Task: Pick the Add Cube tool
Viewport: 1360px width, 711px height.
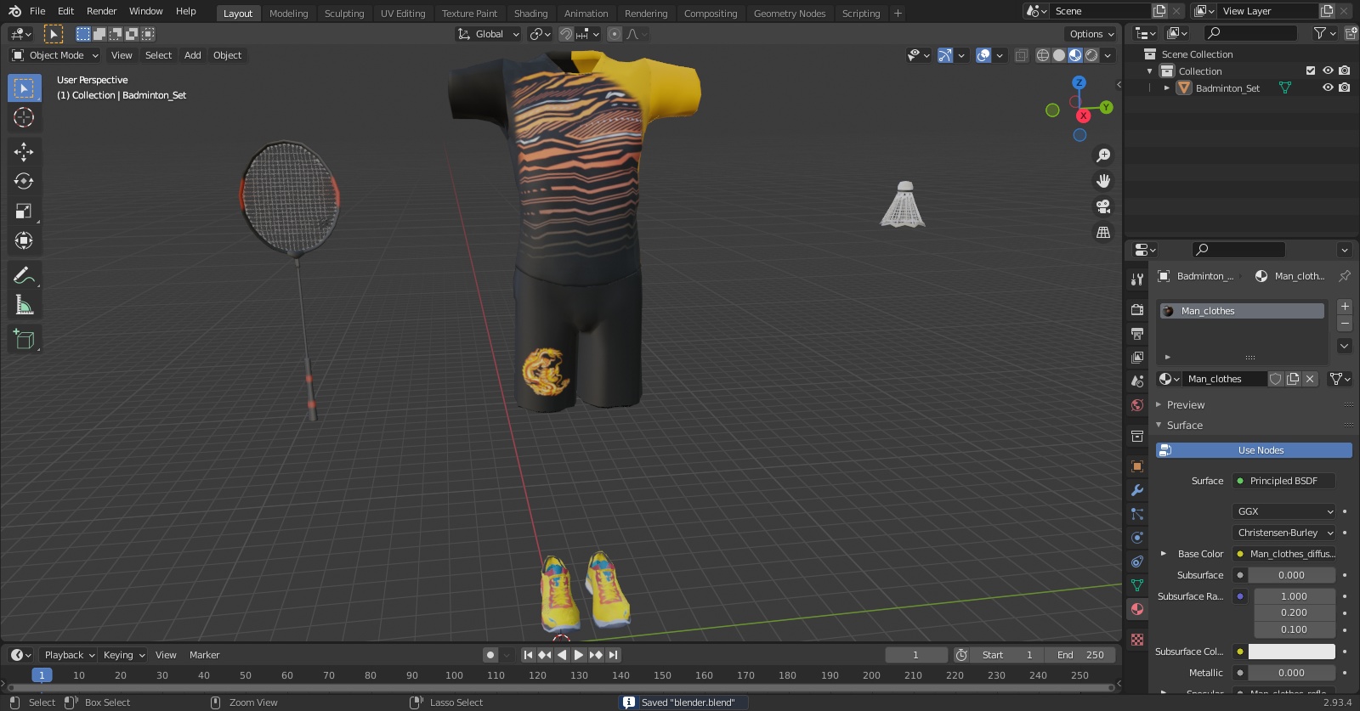Action: (24, 340)
